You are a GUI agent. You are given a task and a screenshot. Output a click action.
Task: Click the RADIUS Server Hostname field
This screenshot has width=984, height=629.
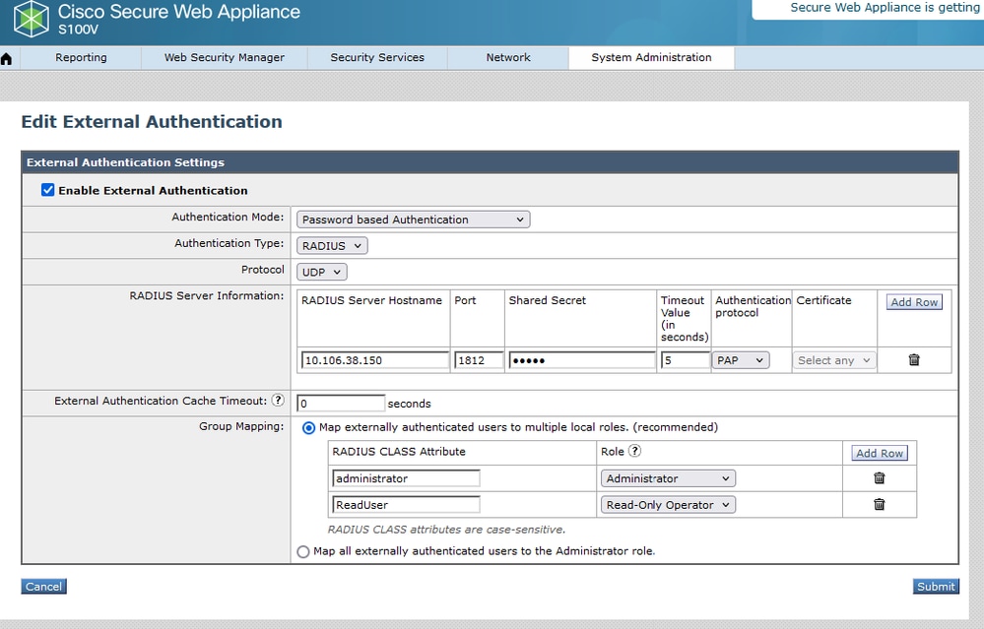point(374,360)
